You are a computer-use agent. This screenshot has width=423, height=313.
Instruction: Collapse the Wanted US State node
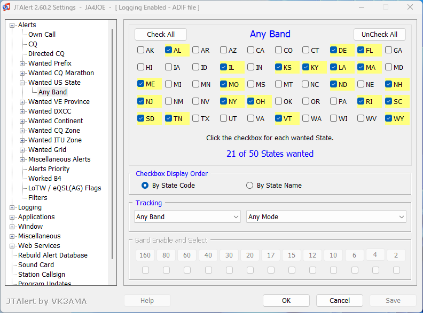(22, 83)
